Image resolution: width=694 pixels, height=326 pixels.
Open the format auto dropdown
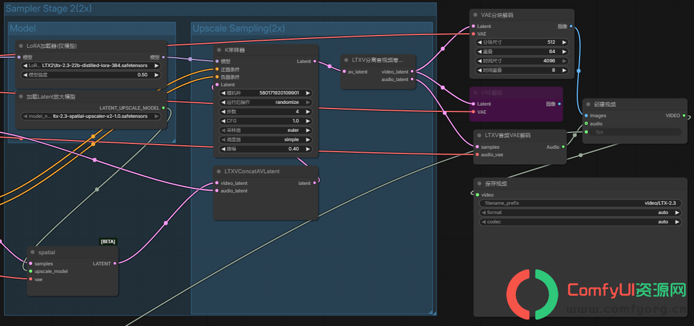[x=580, y=213]
